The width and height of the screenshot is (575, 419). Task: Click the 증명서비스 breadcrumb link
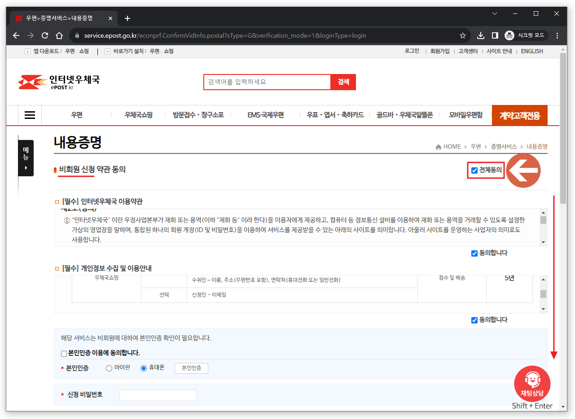click(504, 147)
